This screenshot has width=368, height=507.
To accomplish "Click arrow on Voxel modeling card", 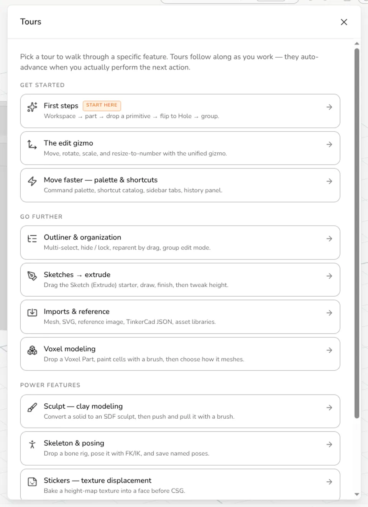I will (329, 350).
